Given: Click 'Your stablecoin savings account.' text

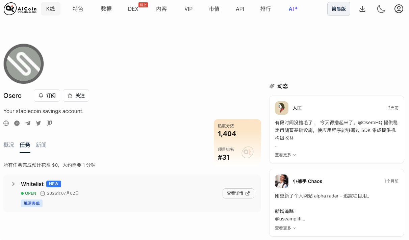Looking at the screenshot, I should pyautogui.click(x=43, y=111).
